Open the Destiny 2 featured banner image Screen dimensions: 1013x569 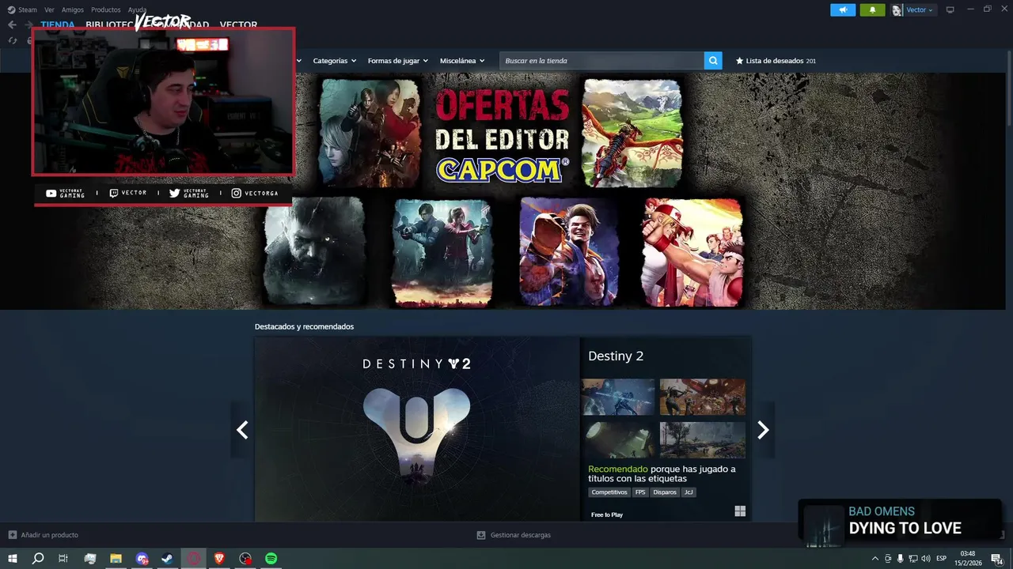coord(417,429)
